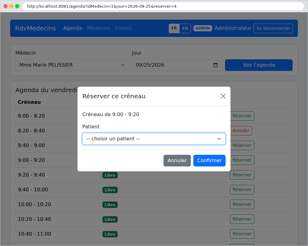This screenshot has height=246, width=308.
Task: Click the Voir l'agenda button
Action: [259, 65]
